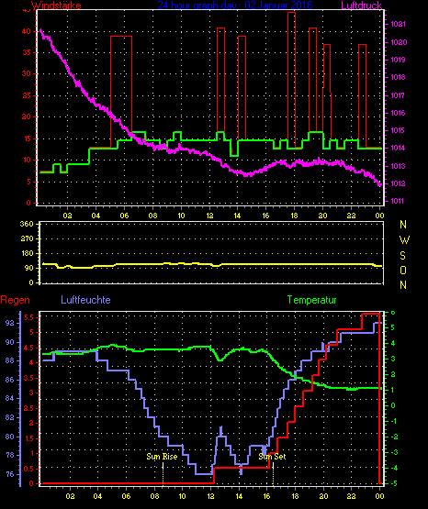The image size is (428, 509).
Task: Click the Sun Set marker label
Action: [272, 457]
